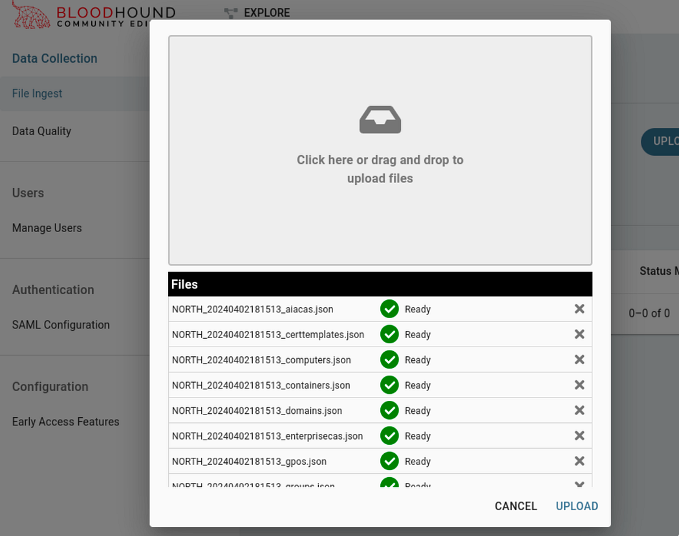
Task: Click the UPLOAD button in dialog
Action: [x=577, y=506]
